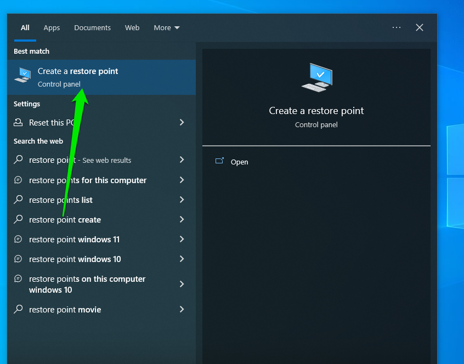
Task: Click the ellipsis options icon
Action: pos(397,27)
